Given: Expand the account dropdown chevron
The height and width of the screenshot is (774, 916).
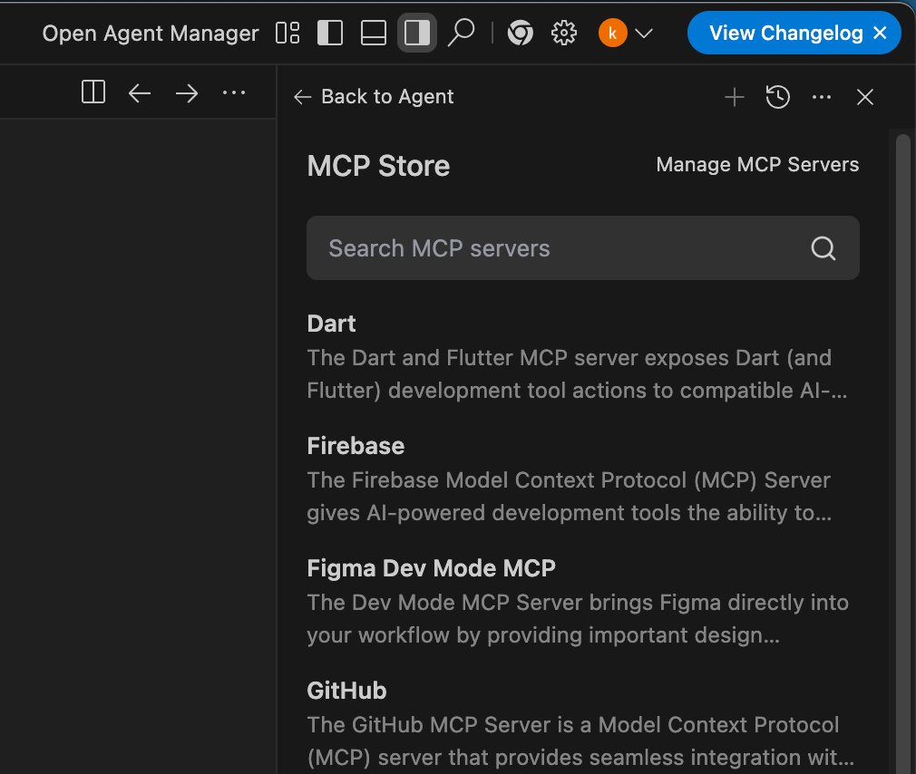Looking at the screenshot, I should pos(644,34).
